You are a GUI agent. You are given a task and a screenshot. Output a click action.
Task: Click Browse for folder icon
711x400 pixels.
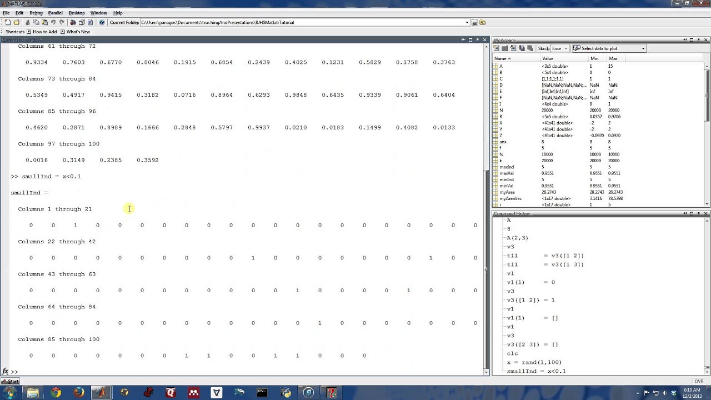click(x=474, y=22)
